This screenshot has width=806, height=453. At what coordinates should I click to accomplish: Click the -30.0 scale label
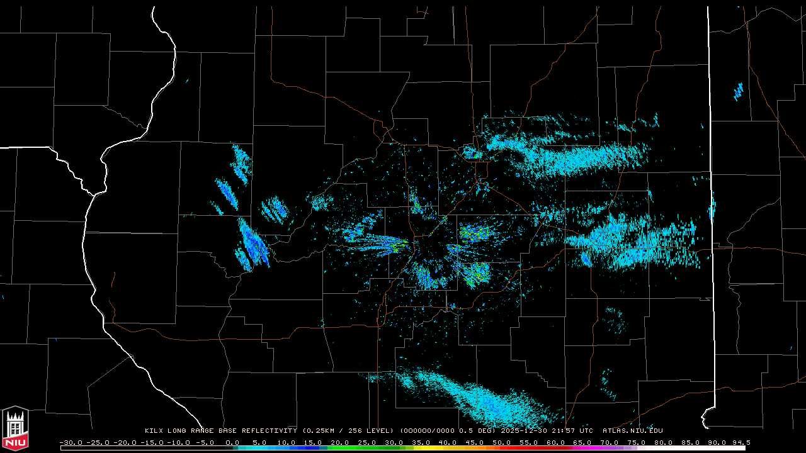tap(70, 442)
